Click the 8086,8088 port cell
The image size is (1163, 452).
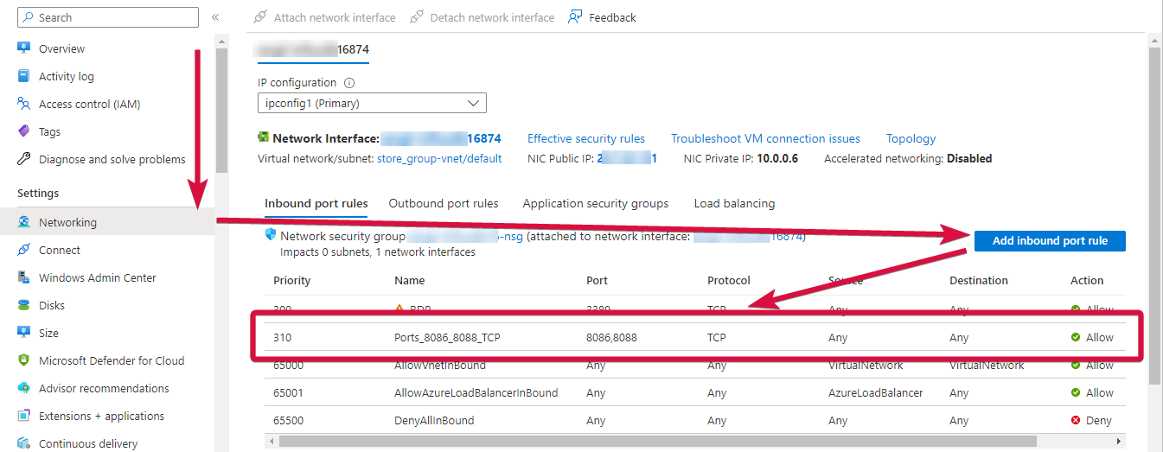pyautogui.click(x=611, y=338)
